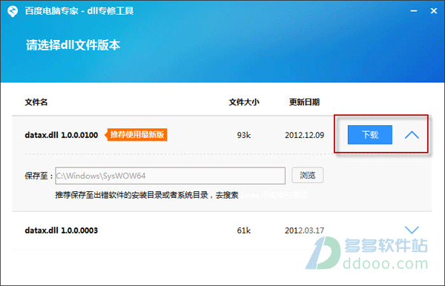
Task: Select the datax.dll 1.0.0.0100 file name
Action: click(62, 135)
